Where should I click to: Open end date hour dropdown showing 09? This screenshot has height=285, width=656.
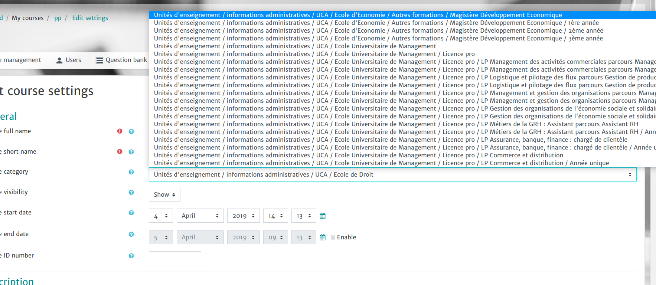[x=275, y=237]
